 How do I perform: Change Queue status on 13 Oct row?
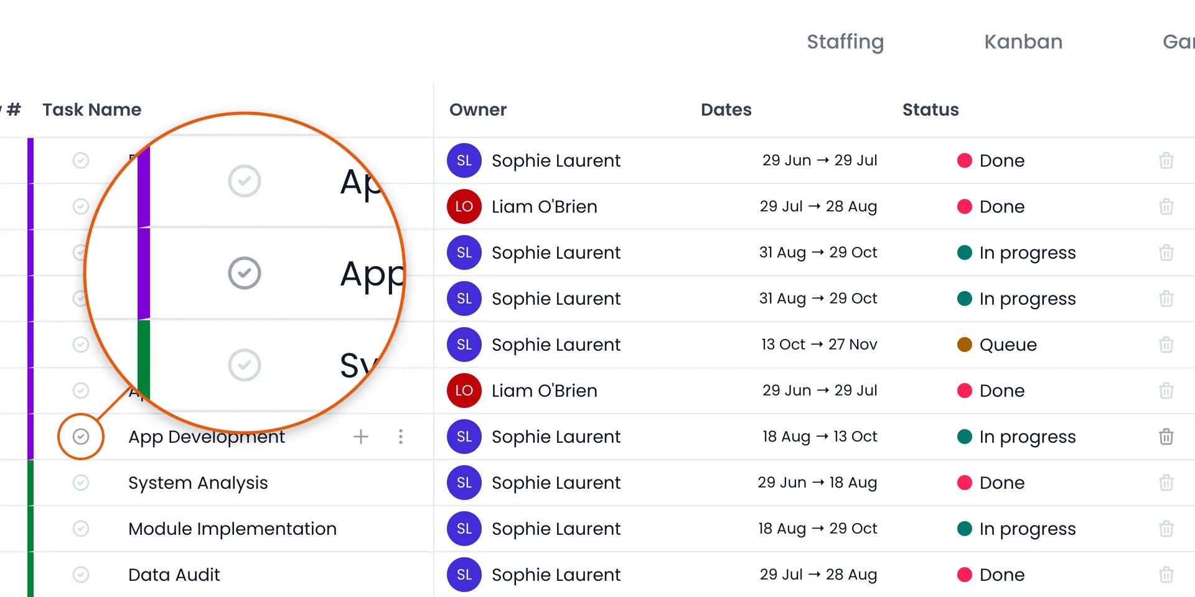click(x=997, y=345)
